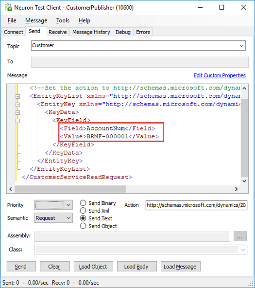Collapse the KeyField XML node
Viewport: 255px width, 288px height.
pos(18,121)
